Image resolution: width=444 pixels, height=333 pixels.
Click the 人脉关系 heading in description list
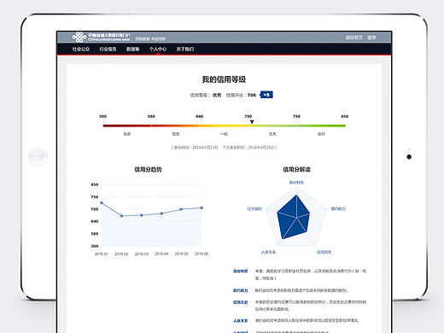coord(241,321)
